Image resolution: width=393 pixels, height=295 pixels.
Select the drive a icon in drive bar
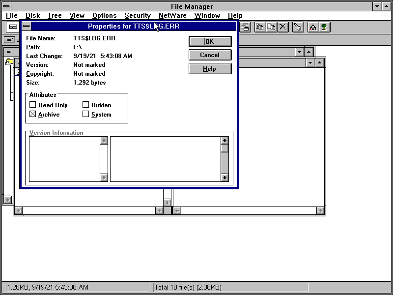coord(9,40)
